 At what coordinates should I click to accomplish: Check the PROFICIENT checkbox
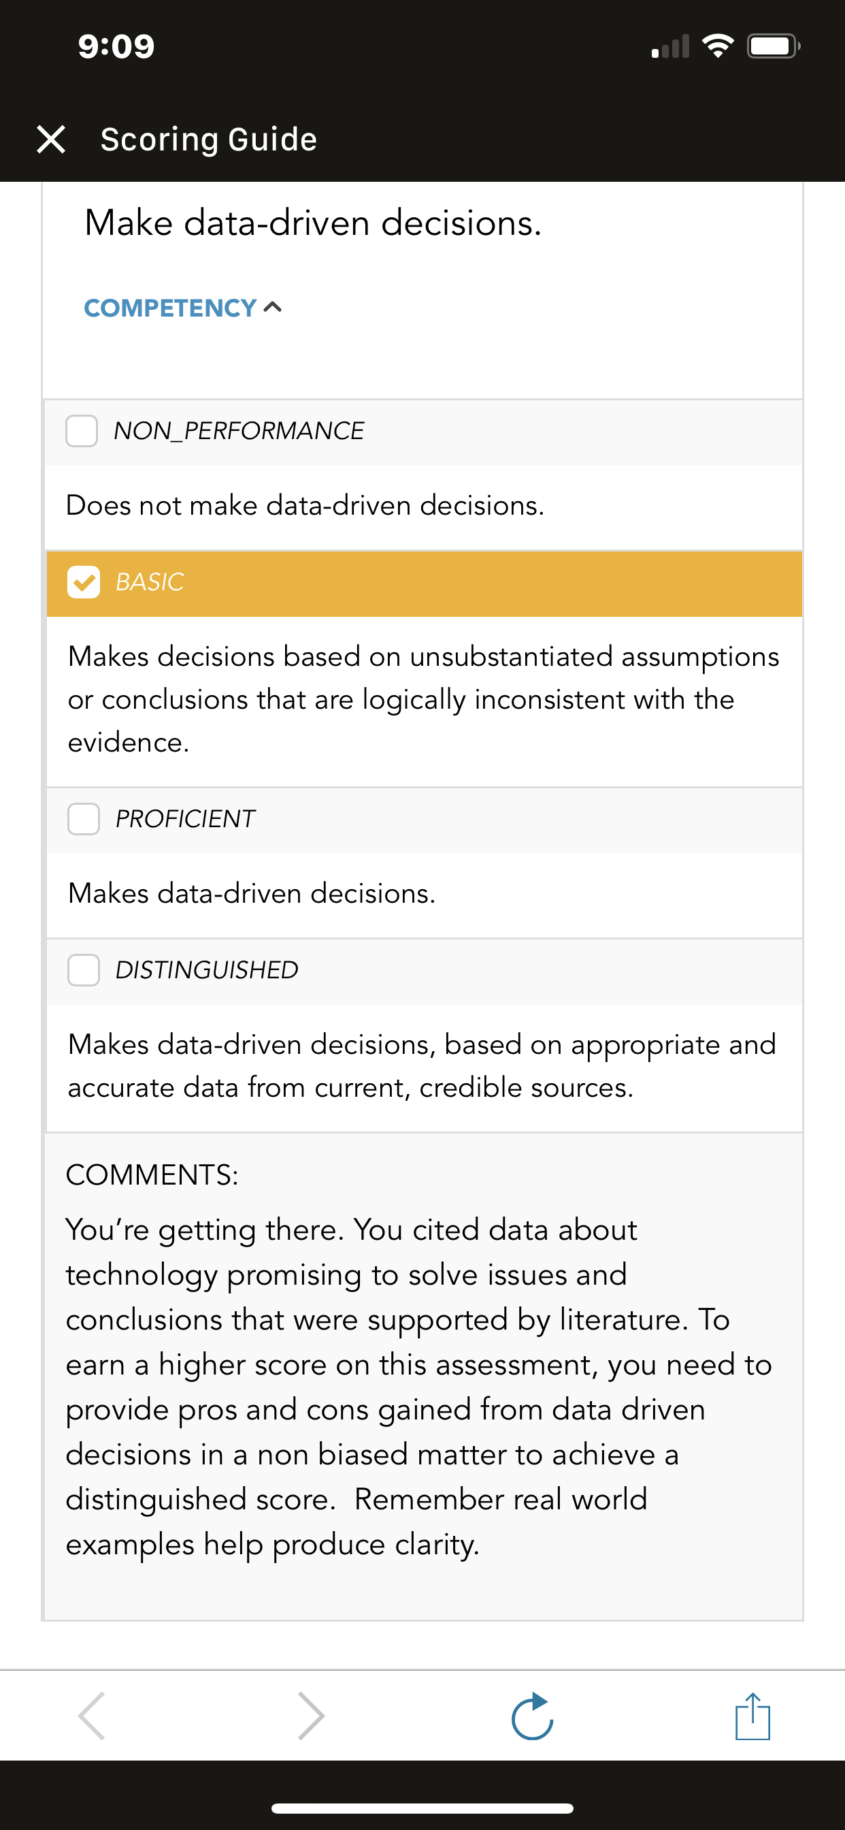84,819
